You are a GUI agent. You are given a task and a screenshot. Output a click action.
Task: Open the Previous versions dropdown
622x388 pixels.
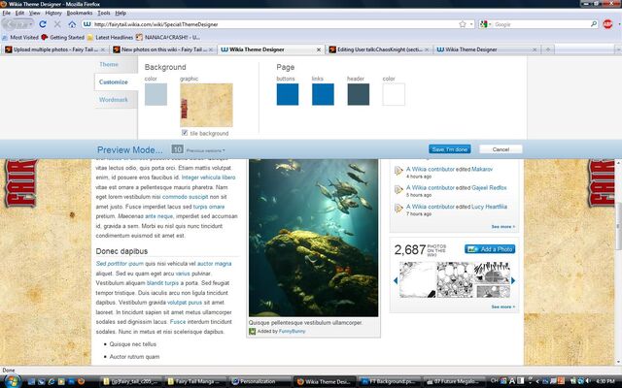tap(205, 150)
